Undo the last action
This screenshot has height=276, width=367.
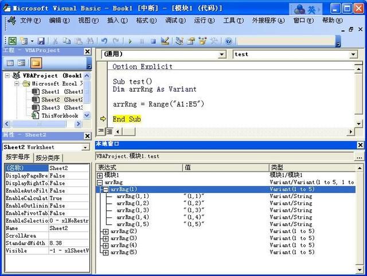tap(104, 41)
